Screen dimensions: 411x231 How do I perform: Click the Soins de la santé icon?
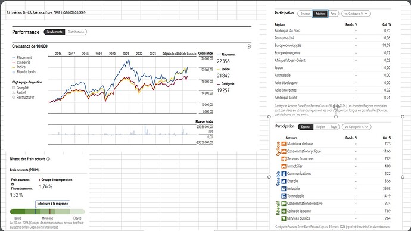tap(284, 211)
